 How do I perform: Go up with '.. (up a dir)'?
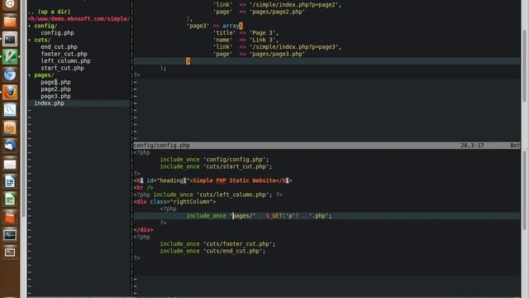point(50,12)
